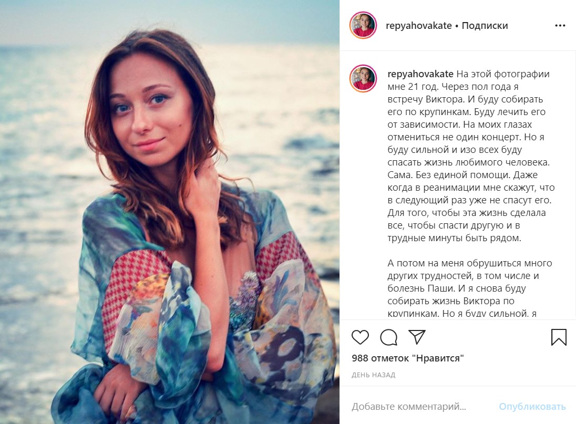This screenshot has width=576, height=424.
Task: Open the Подписки following options
Action: pyautogui.click(x=485, y=25)
